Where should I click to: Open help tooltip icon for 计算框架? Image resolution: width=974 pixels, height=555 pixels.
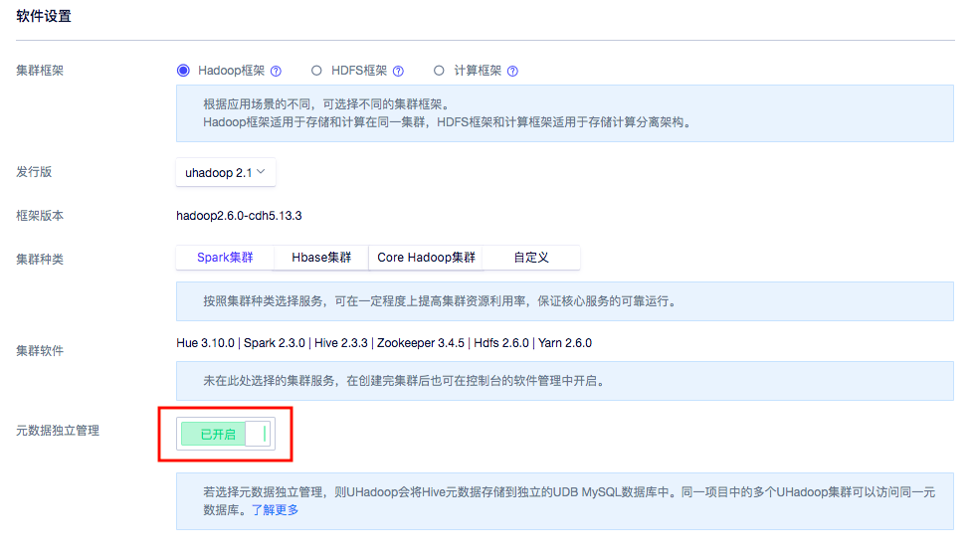pyautogui.click(x=512, y=72)
